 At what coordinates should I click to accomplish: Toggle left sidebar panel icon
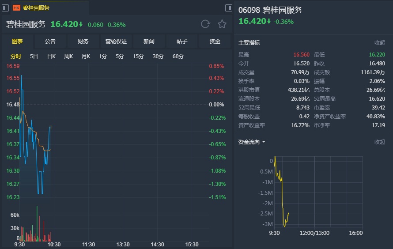tap(5, 8)
